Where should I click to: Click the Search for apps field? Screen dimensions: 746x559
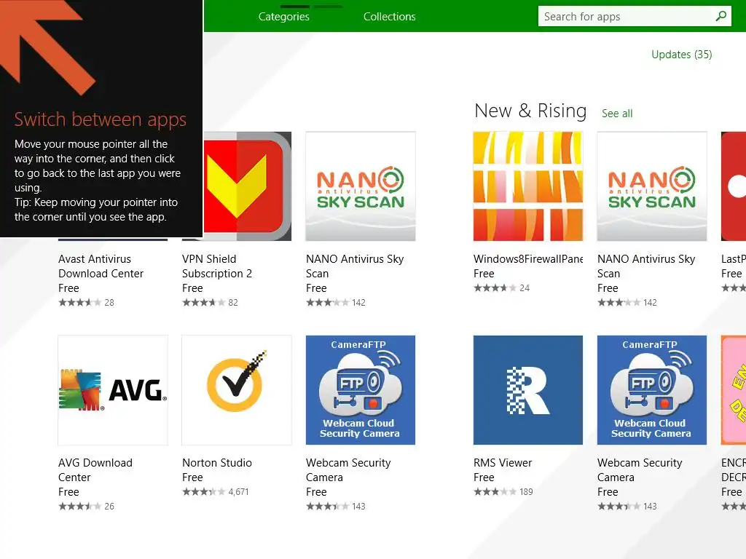pyautogui.click(x=635, y=17)
